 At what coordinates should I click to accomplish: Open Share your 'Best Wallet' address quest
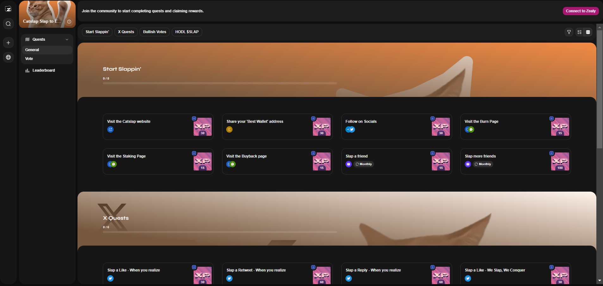pyautogui.click(x=277, y=127)
